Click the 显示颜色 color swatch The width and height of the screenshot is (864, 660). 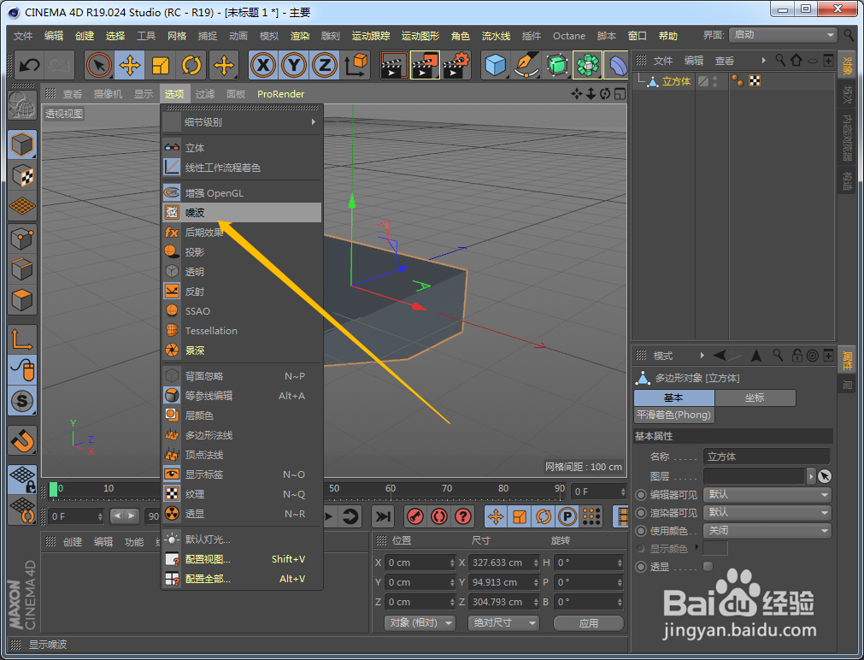(715, 548)
